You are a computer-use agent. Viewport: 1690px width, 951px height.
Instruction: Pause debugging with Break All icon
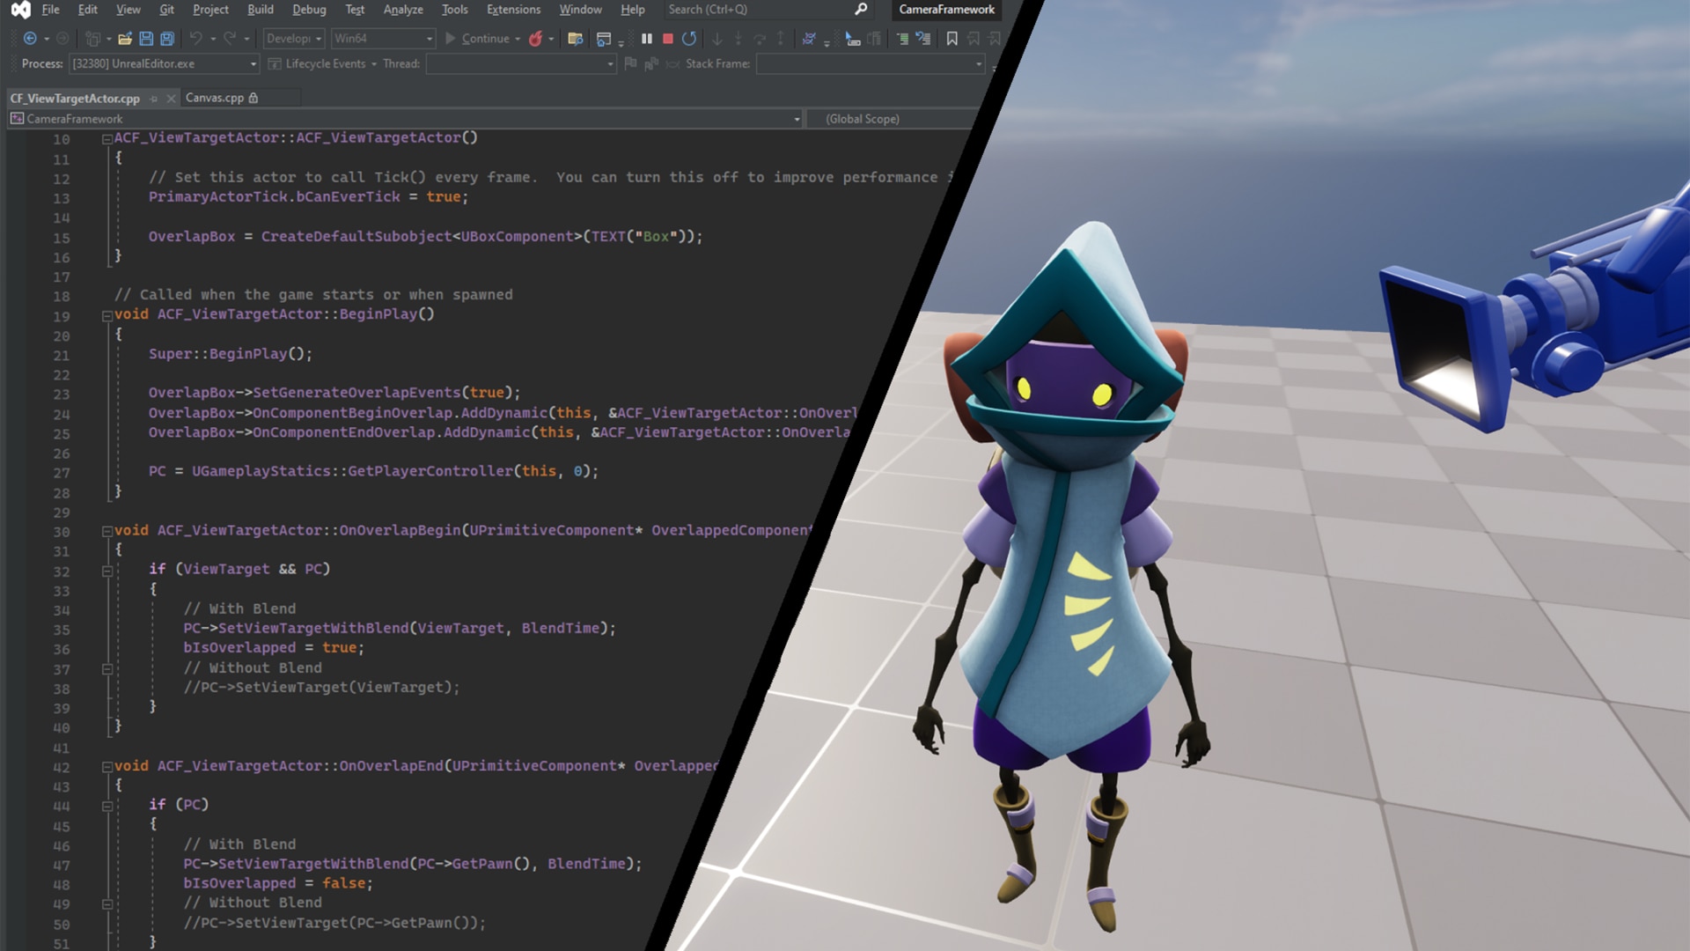click(x=647, y=39)
